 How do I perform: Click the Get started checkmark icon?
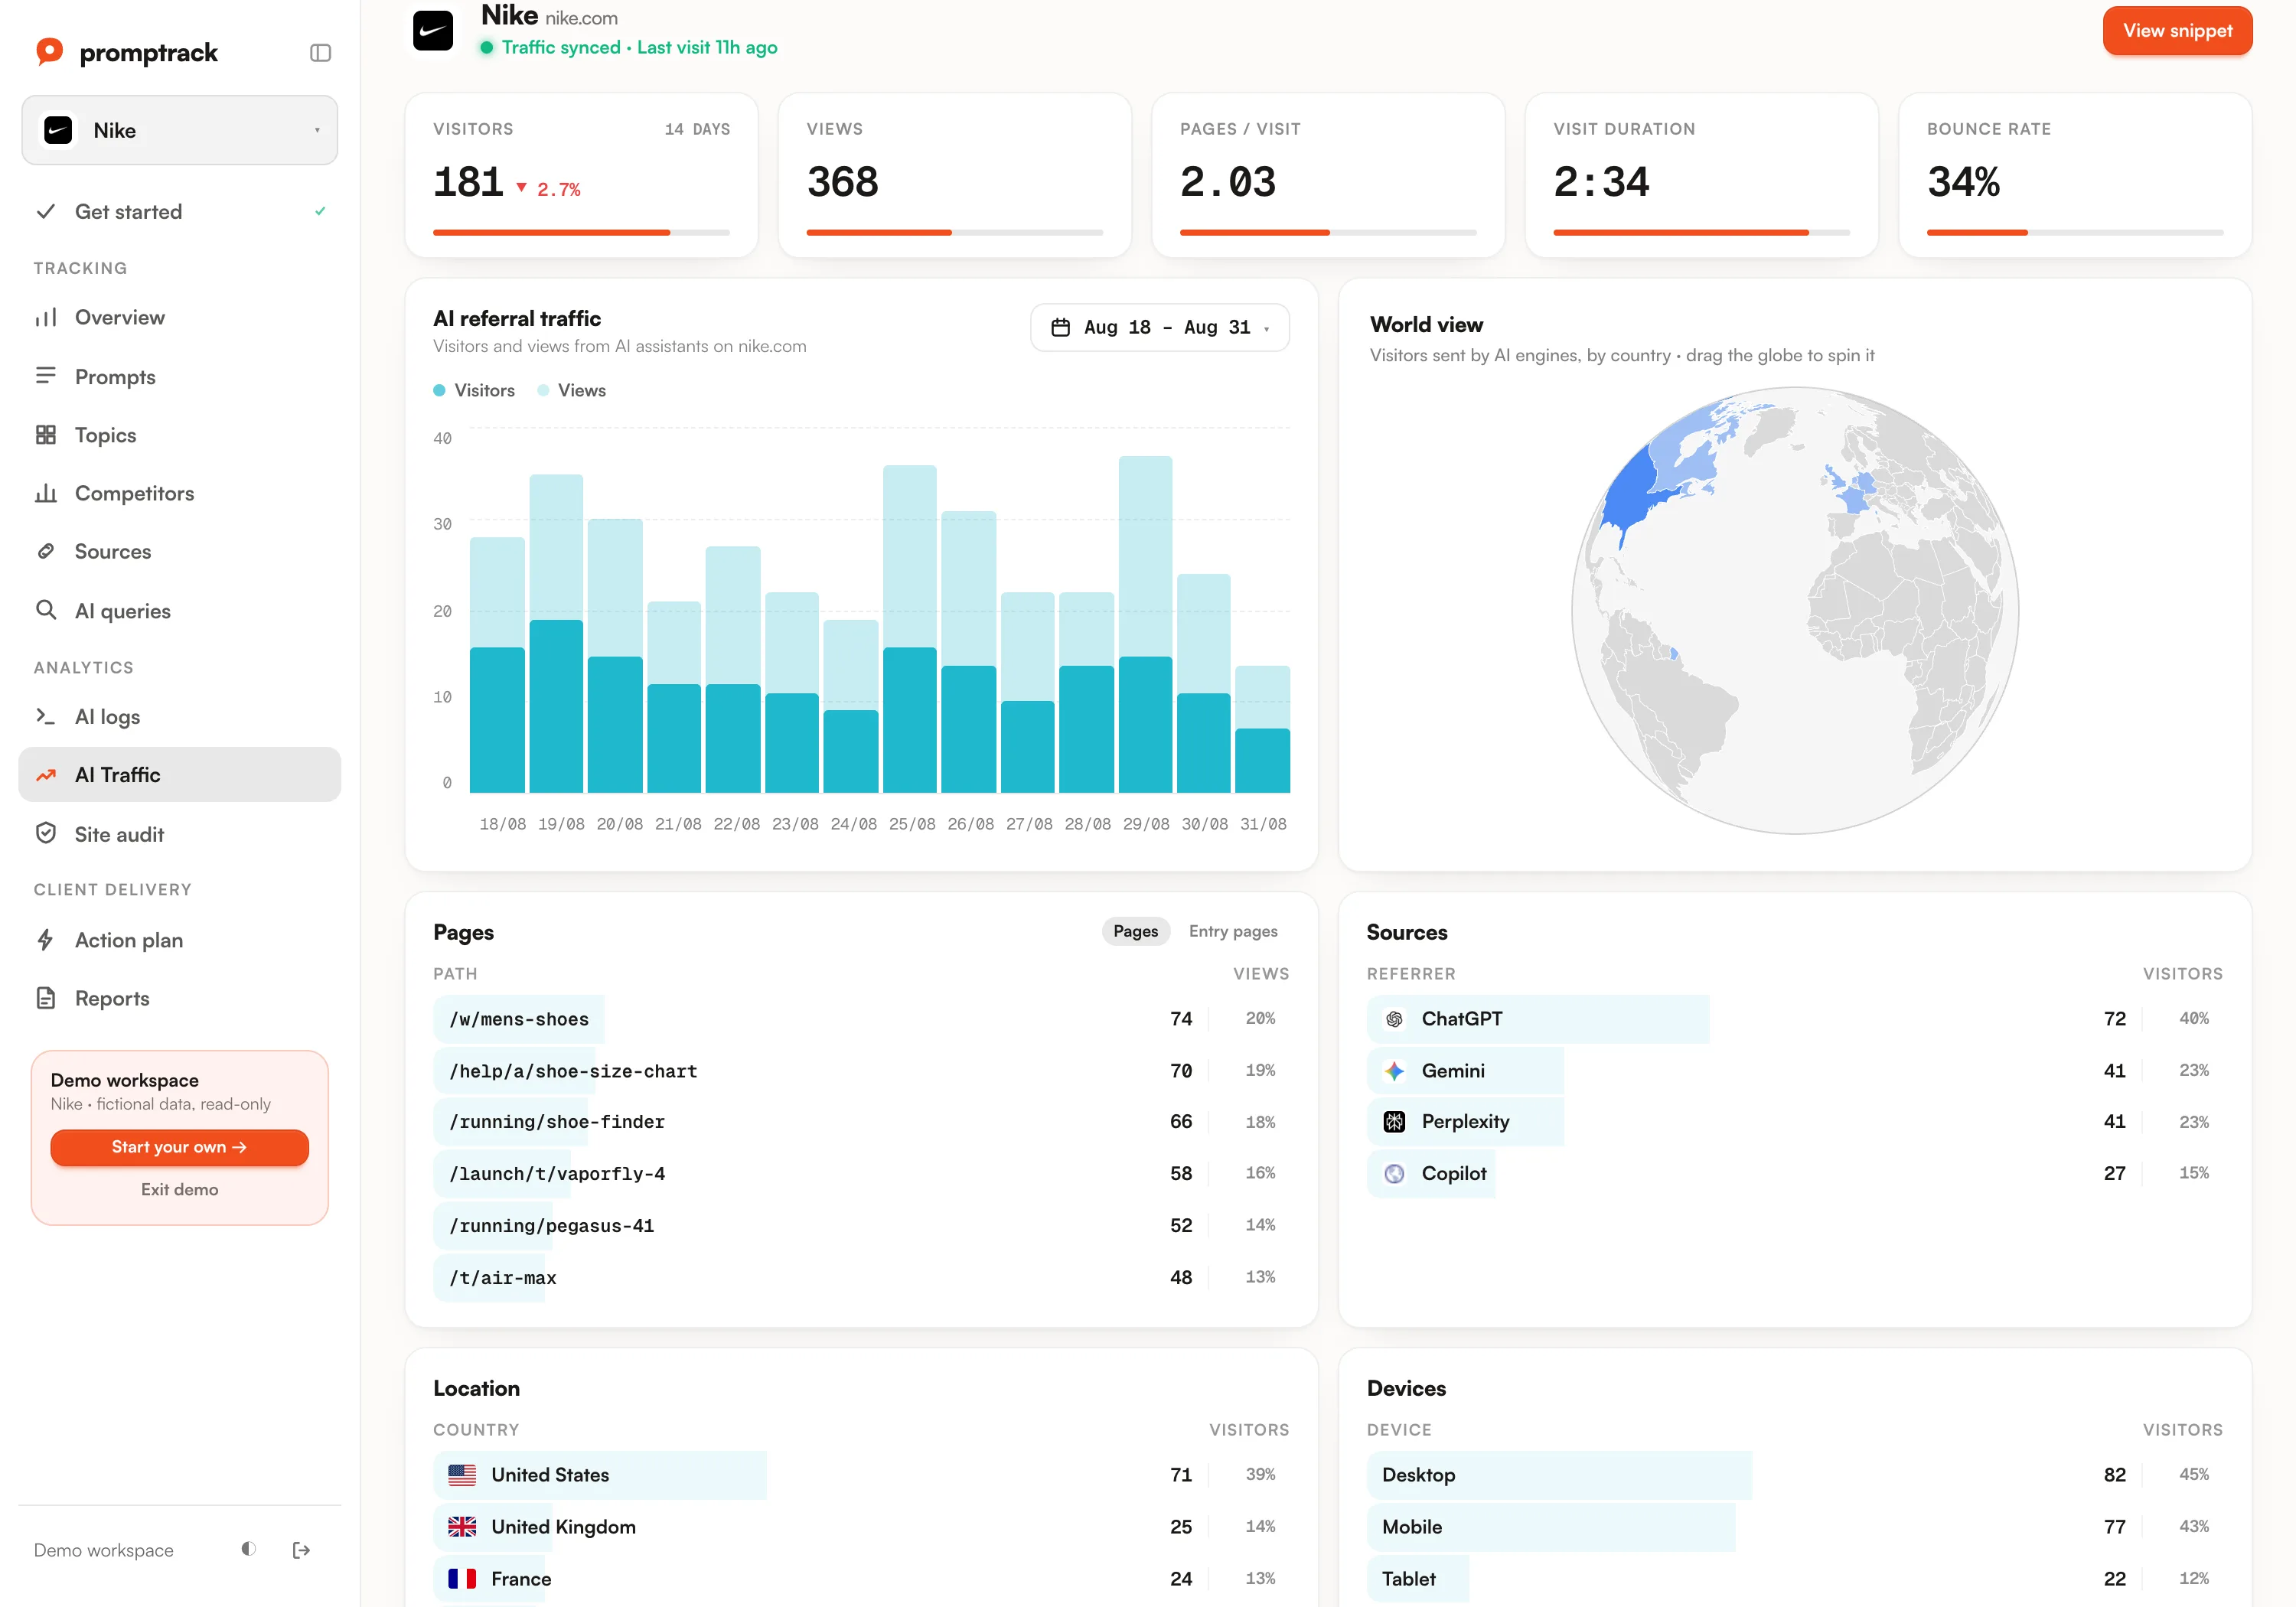pyautogui.click(x=45, y=211)
